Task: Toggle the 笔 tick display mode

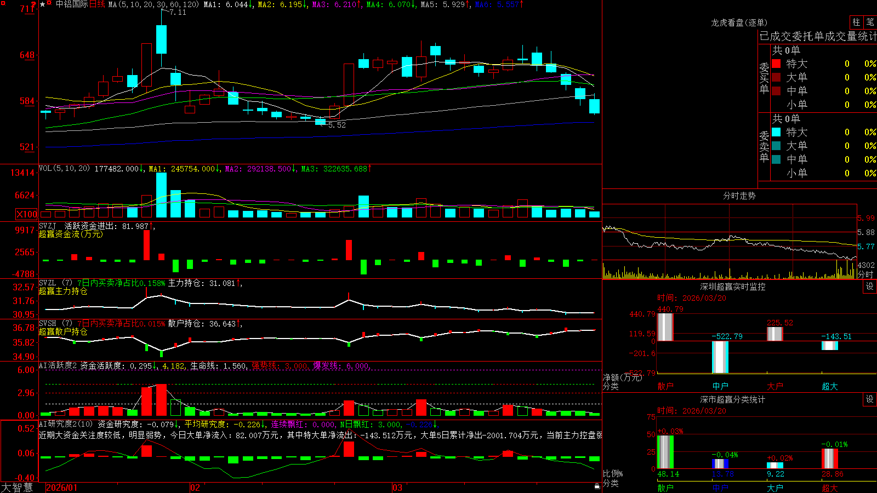Action: tap(870, 22)
